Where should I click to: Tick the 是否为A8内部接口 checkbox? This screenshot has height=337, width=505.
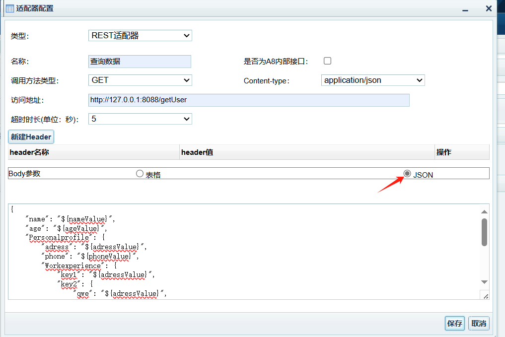[x=327, y=61]
